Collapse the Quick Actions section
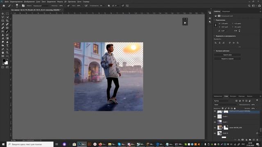 [x=215, y=51]
